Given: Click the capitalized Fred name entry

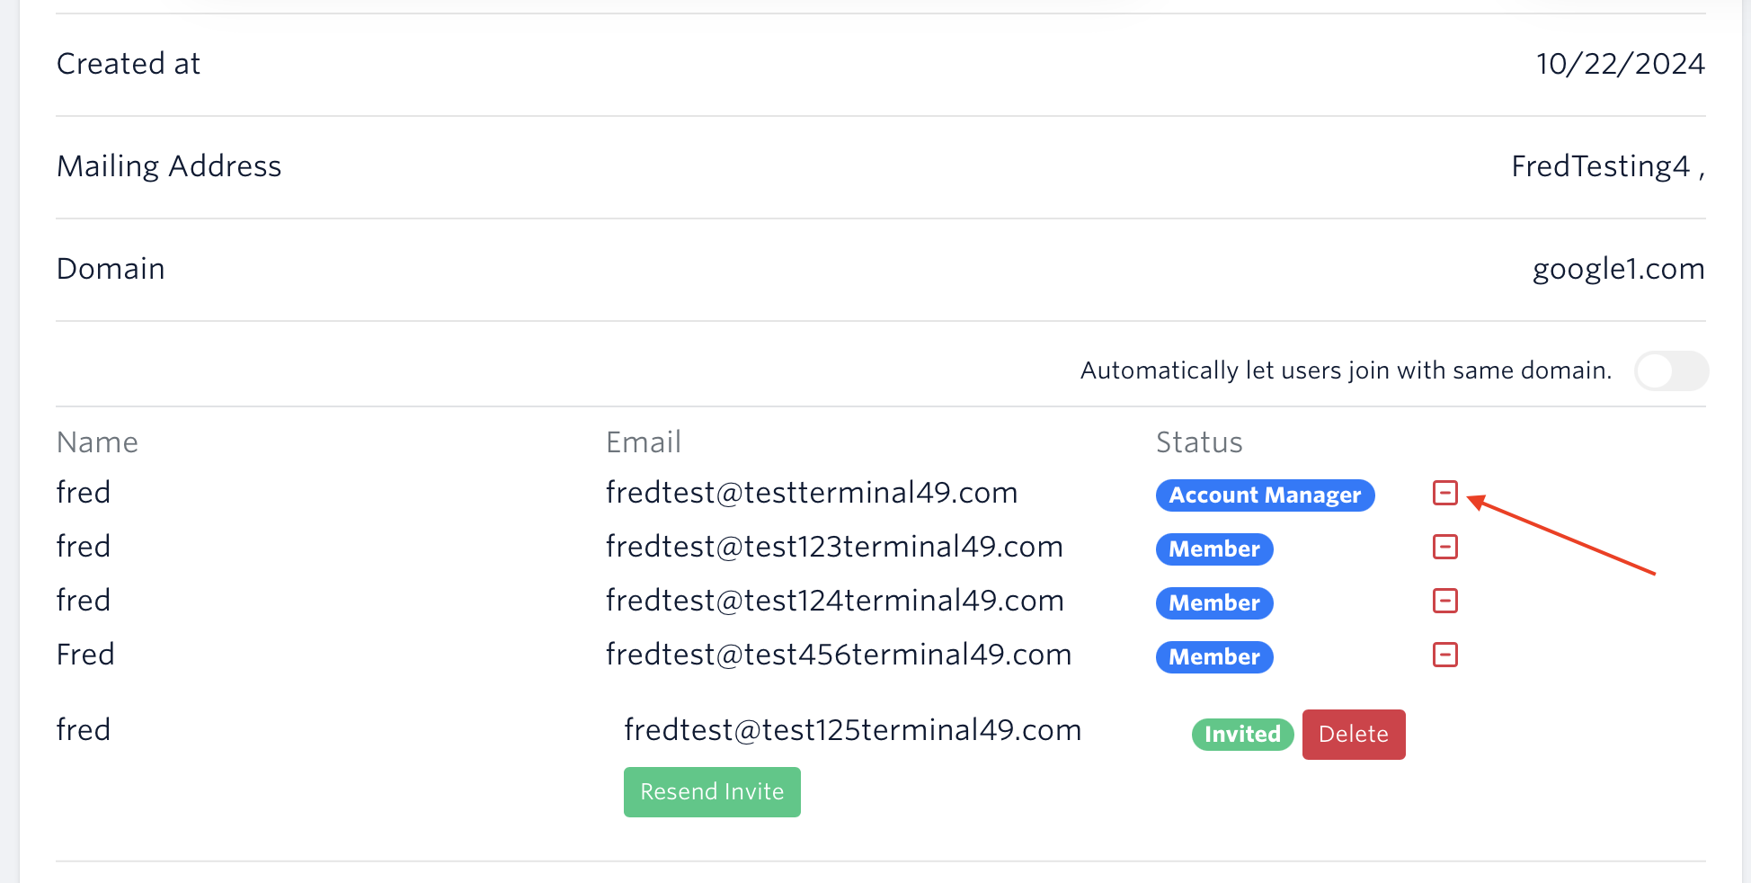Looking at the screenshot, I should click(85, 655).
